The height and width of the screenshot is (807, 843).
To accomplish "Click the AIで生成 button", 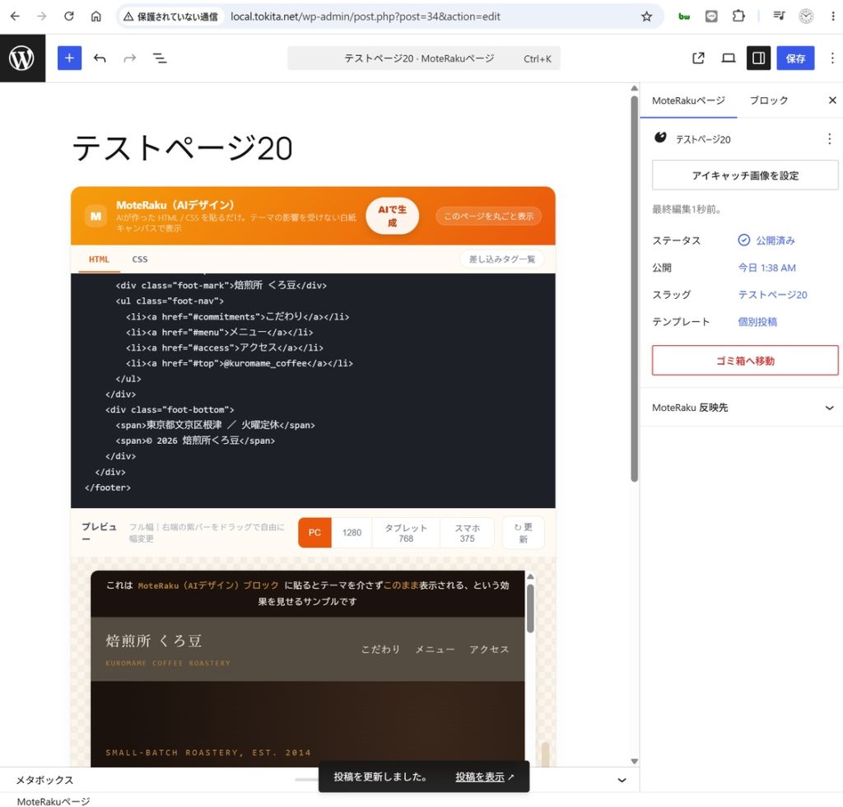I will [392, 216].
